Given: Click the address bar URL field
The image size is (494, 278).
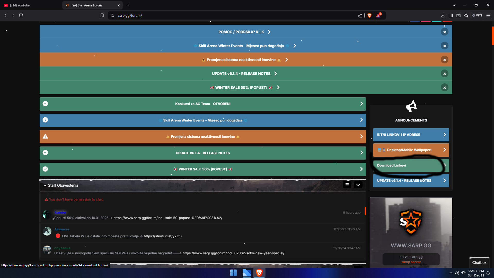Looking at the screenshot, I should [x=232, y=15].
